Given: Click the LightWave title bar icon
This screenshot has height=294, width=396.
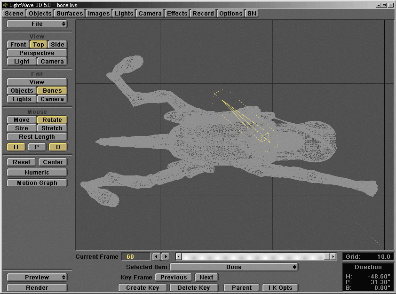Looking at the screenshot, I should coord(5,4).
